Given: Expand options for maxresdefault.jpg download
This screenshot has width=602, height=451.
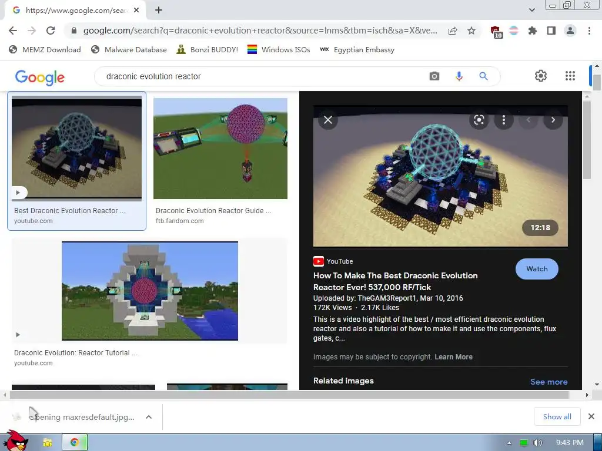Looking at the screenshot, I should click(x=149, y=417).
